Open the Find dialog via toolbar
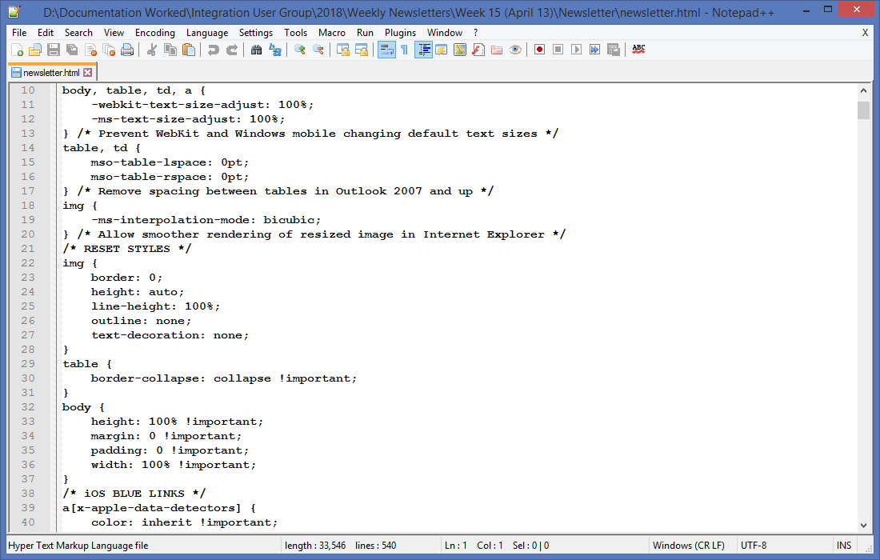This screenshot has height=560, width=880. [x=257, y=49]
